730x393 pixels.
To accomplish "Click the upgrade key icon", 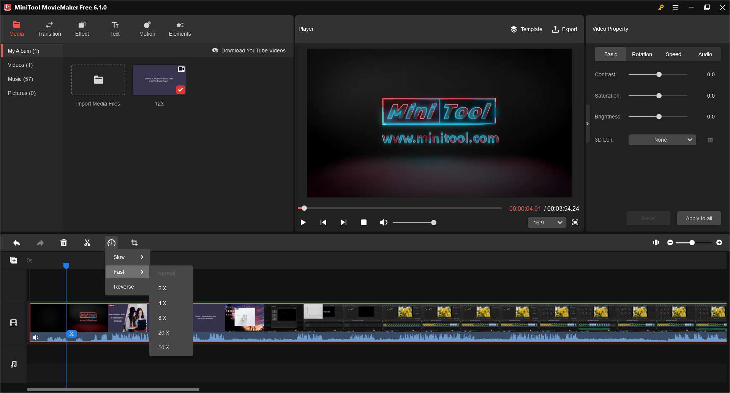I will tap(661, 7).
